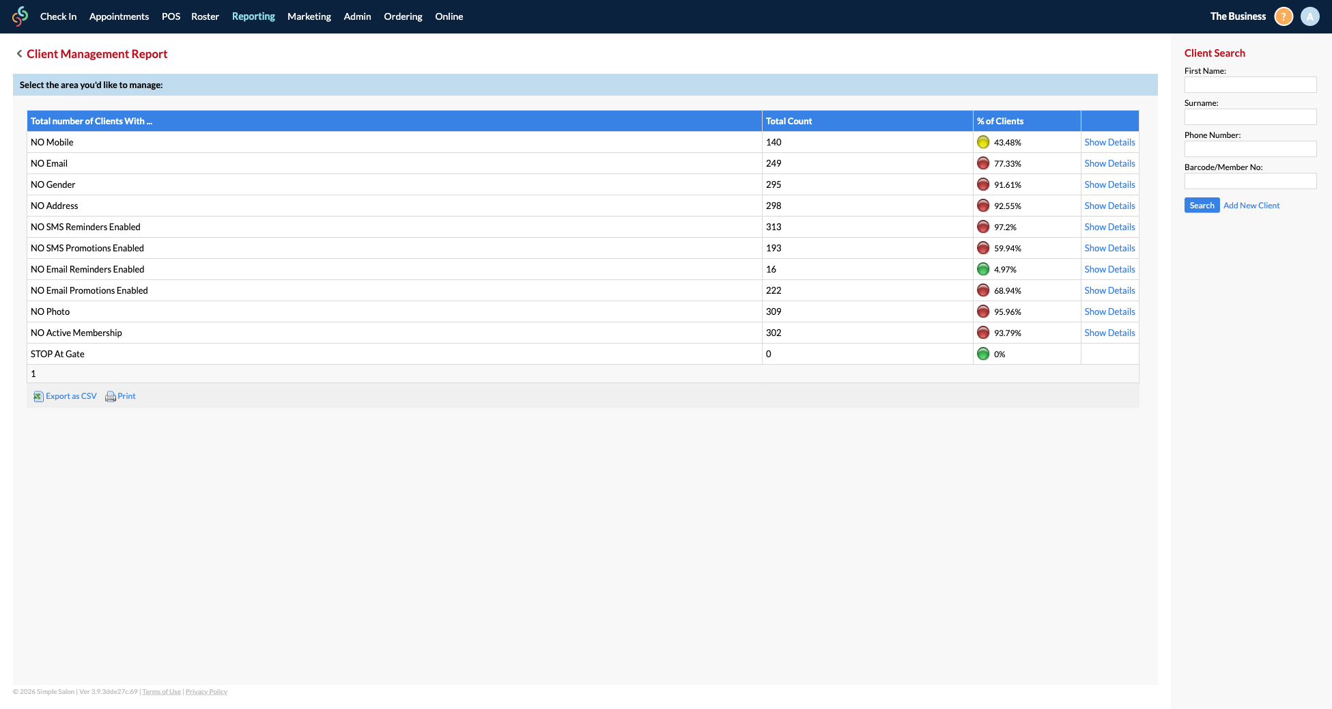Show Details for the NO Photo row

[1109, 311]
